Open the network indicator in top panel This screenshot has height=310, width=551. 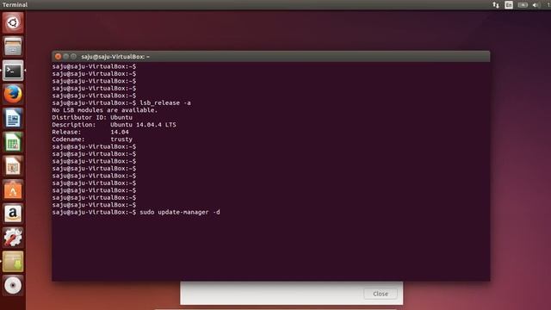[x=496, y=5]
